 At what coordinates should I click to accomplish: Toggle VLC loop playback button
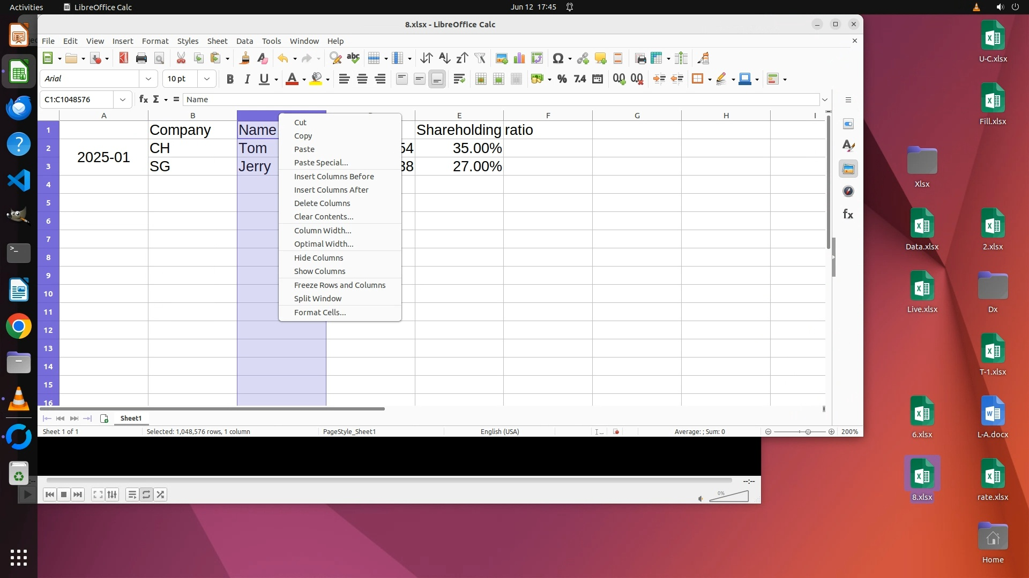146,495
